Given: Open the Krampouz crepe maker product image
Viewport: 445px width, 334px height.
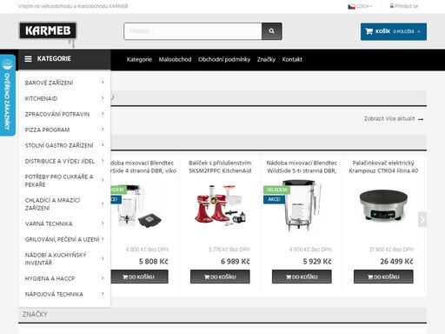Looking at the screenshot, I should [x=383, y=206].
